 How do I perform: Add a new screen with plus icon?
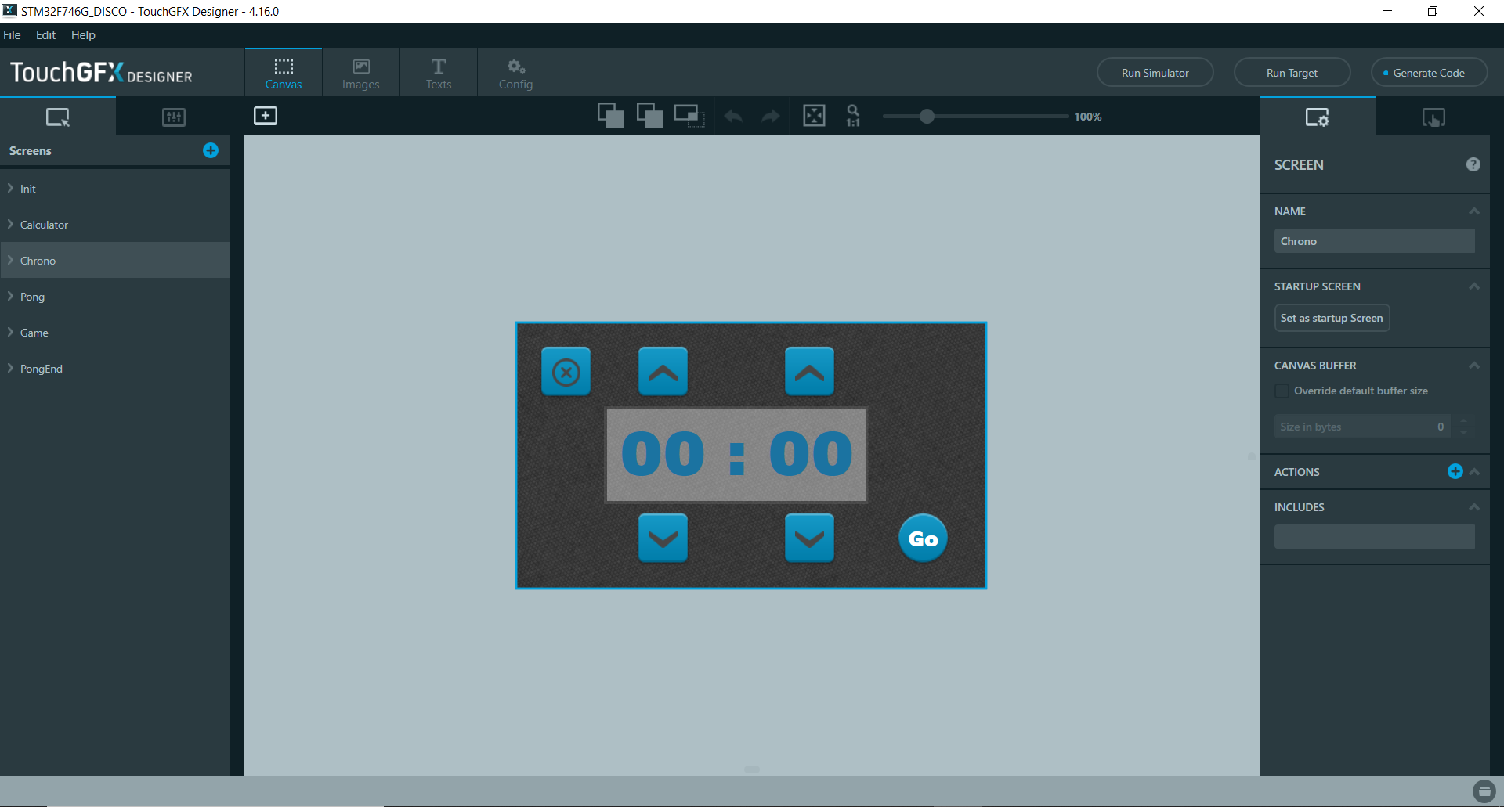coord(211,150)
